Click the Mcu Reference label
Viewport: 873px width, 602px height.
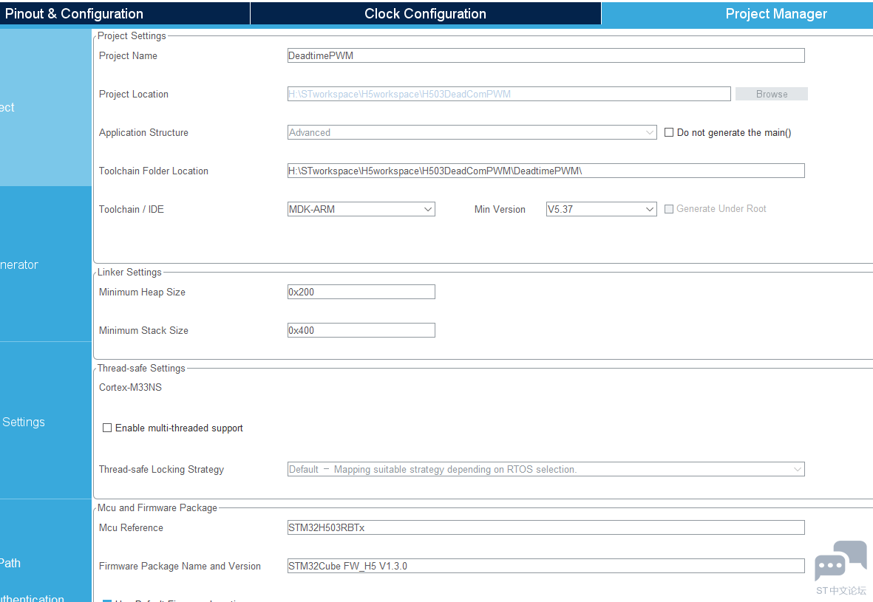pos(131,528)
